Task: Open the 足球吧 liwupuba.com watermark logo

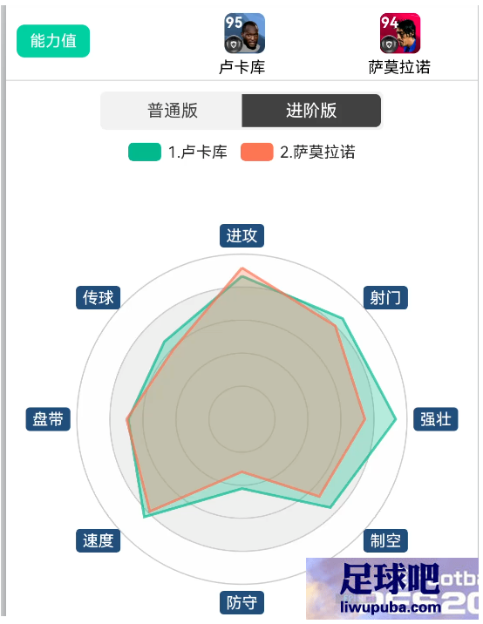Action: point(391,588)
